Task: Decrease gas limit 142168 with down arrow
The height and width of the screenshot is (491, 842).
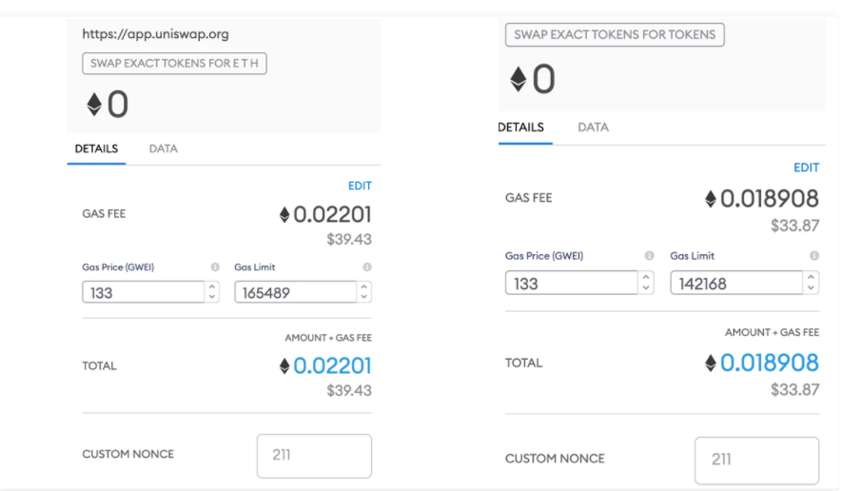Action: tap(811, 288)
